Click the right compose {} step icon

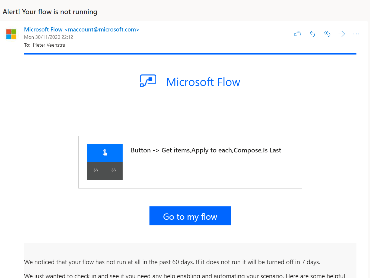click(114, 171)
